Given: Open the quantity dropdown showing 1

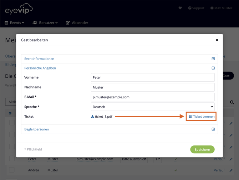Looking at the screenshot, I should point(158,159).
